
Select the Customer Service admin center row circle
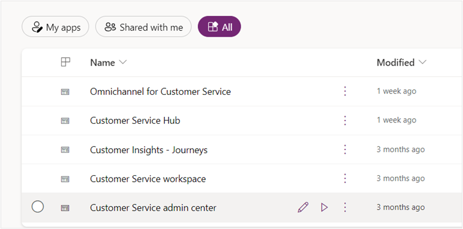pos(37,206)
